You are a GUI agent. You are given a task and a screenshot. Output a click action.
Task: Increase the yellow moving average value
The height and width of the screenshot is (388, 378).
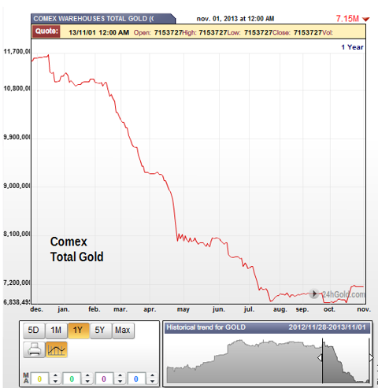tap(55, 375)
